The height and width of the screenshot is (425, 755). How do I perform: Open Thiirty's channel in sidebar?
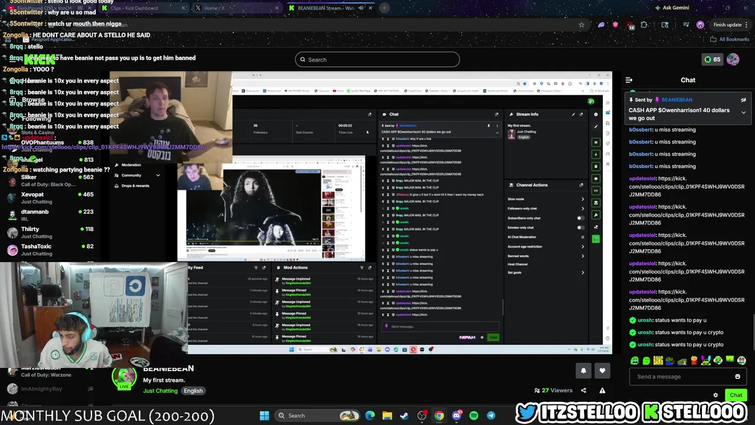point(50,233)
